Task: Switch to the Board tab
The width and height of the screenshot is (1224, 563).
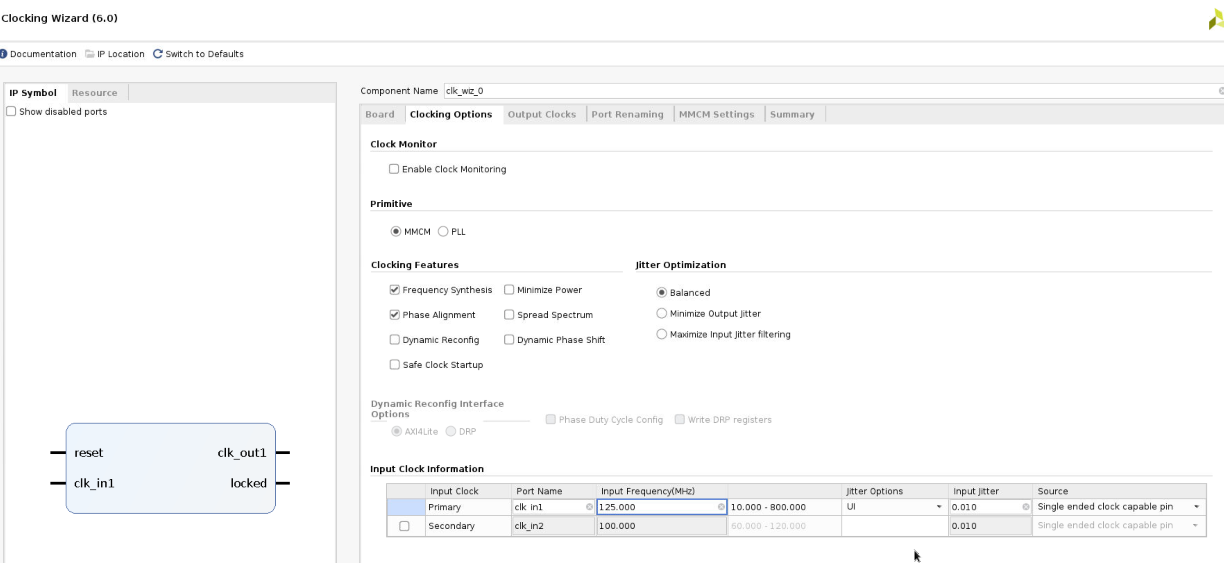Action: [x=380, y=114]
